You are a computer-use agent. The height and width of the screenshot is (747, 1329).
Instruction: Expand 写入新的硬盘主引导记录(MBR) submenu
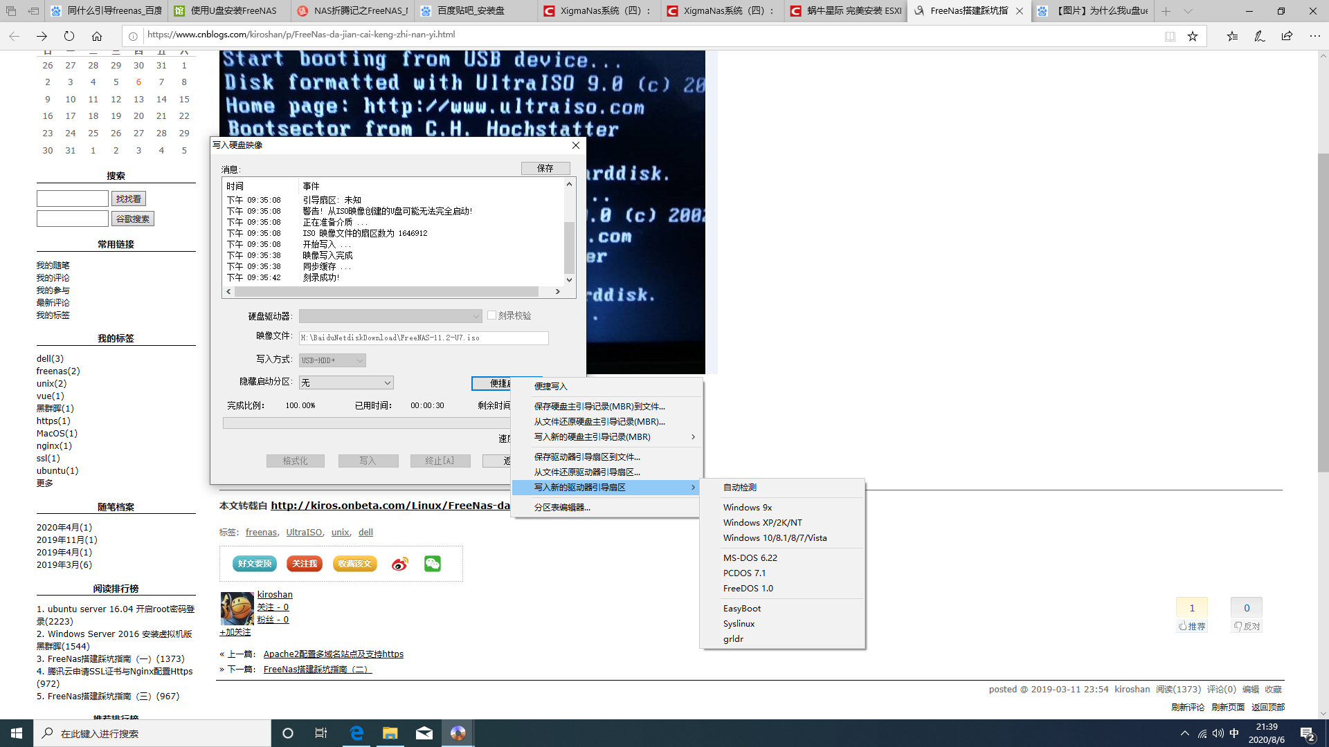pos(606,437)
